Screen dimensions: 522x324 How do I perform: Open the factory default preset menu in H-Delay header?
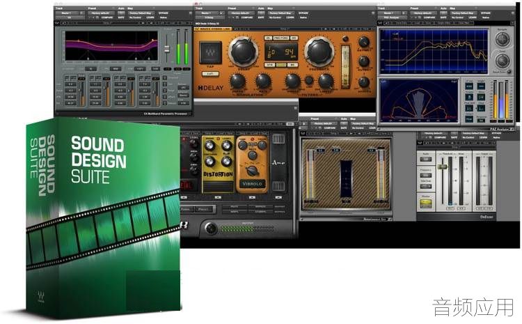point(240,13)
